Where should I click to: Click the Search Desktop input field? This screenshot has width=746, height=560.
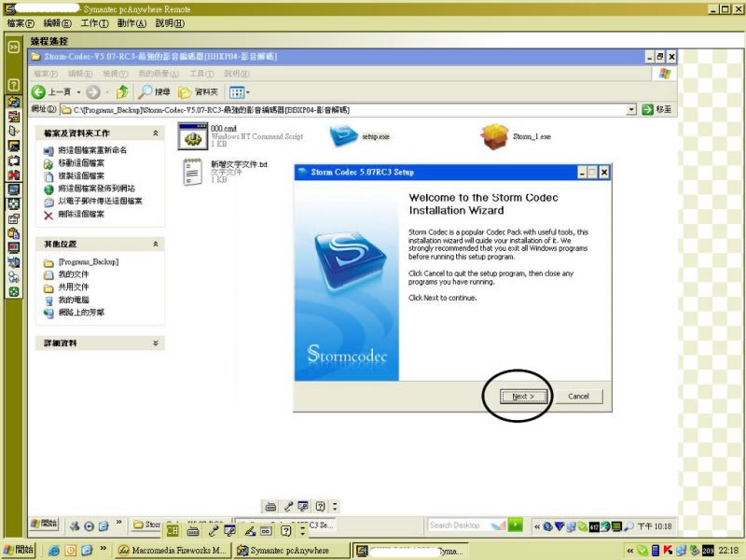tap(460, 525)
